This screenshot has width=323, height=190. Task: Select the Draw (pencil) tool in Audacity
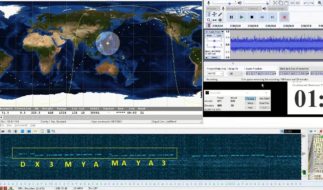pos(220,14)
